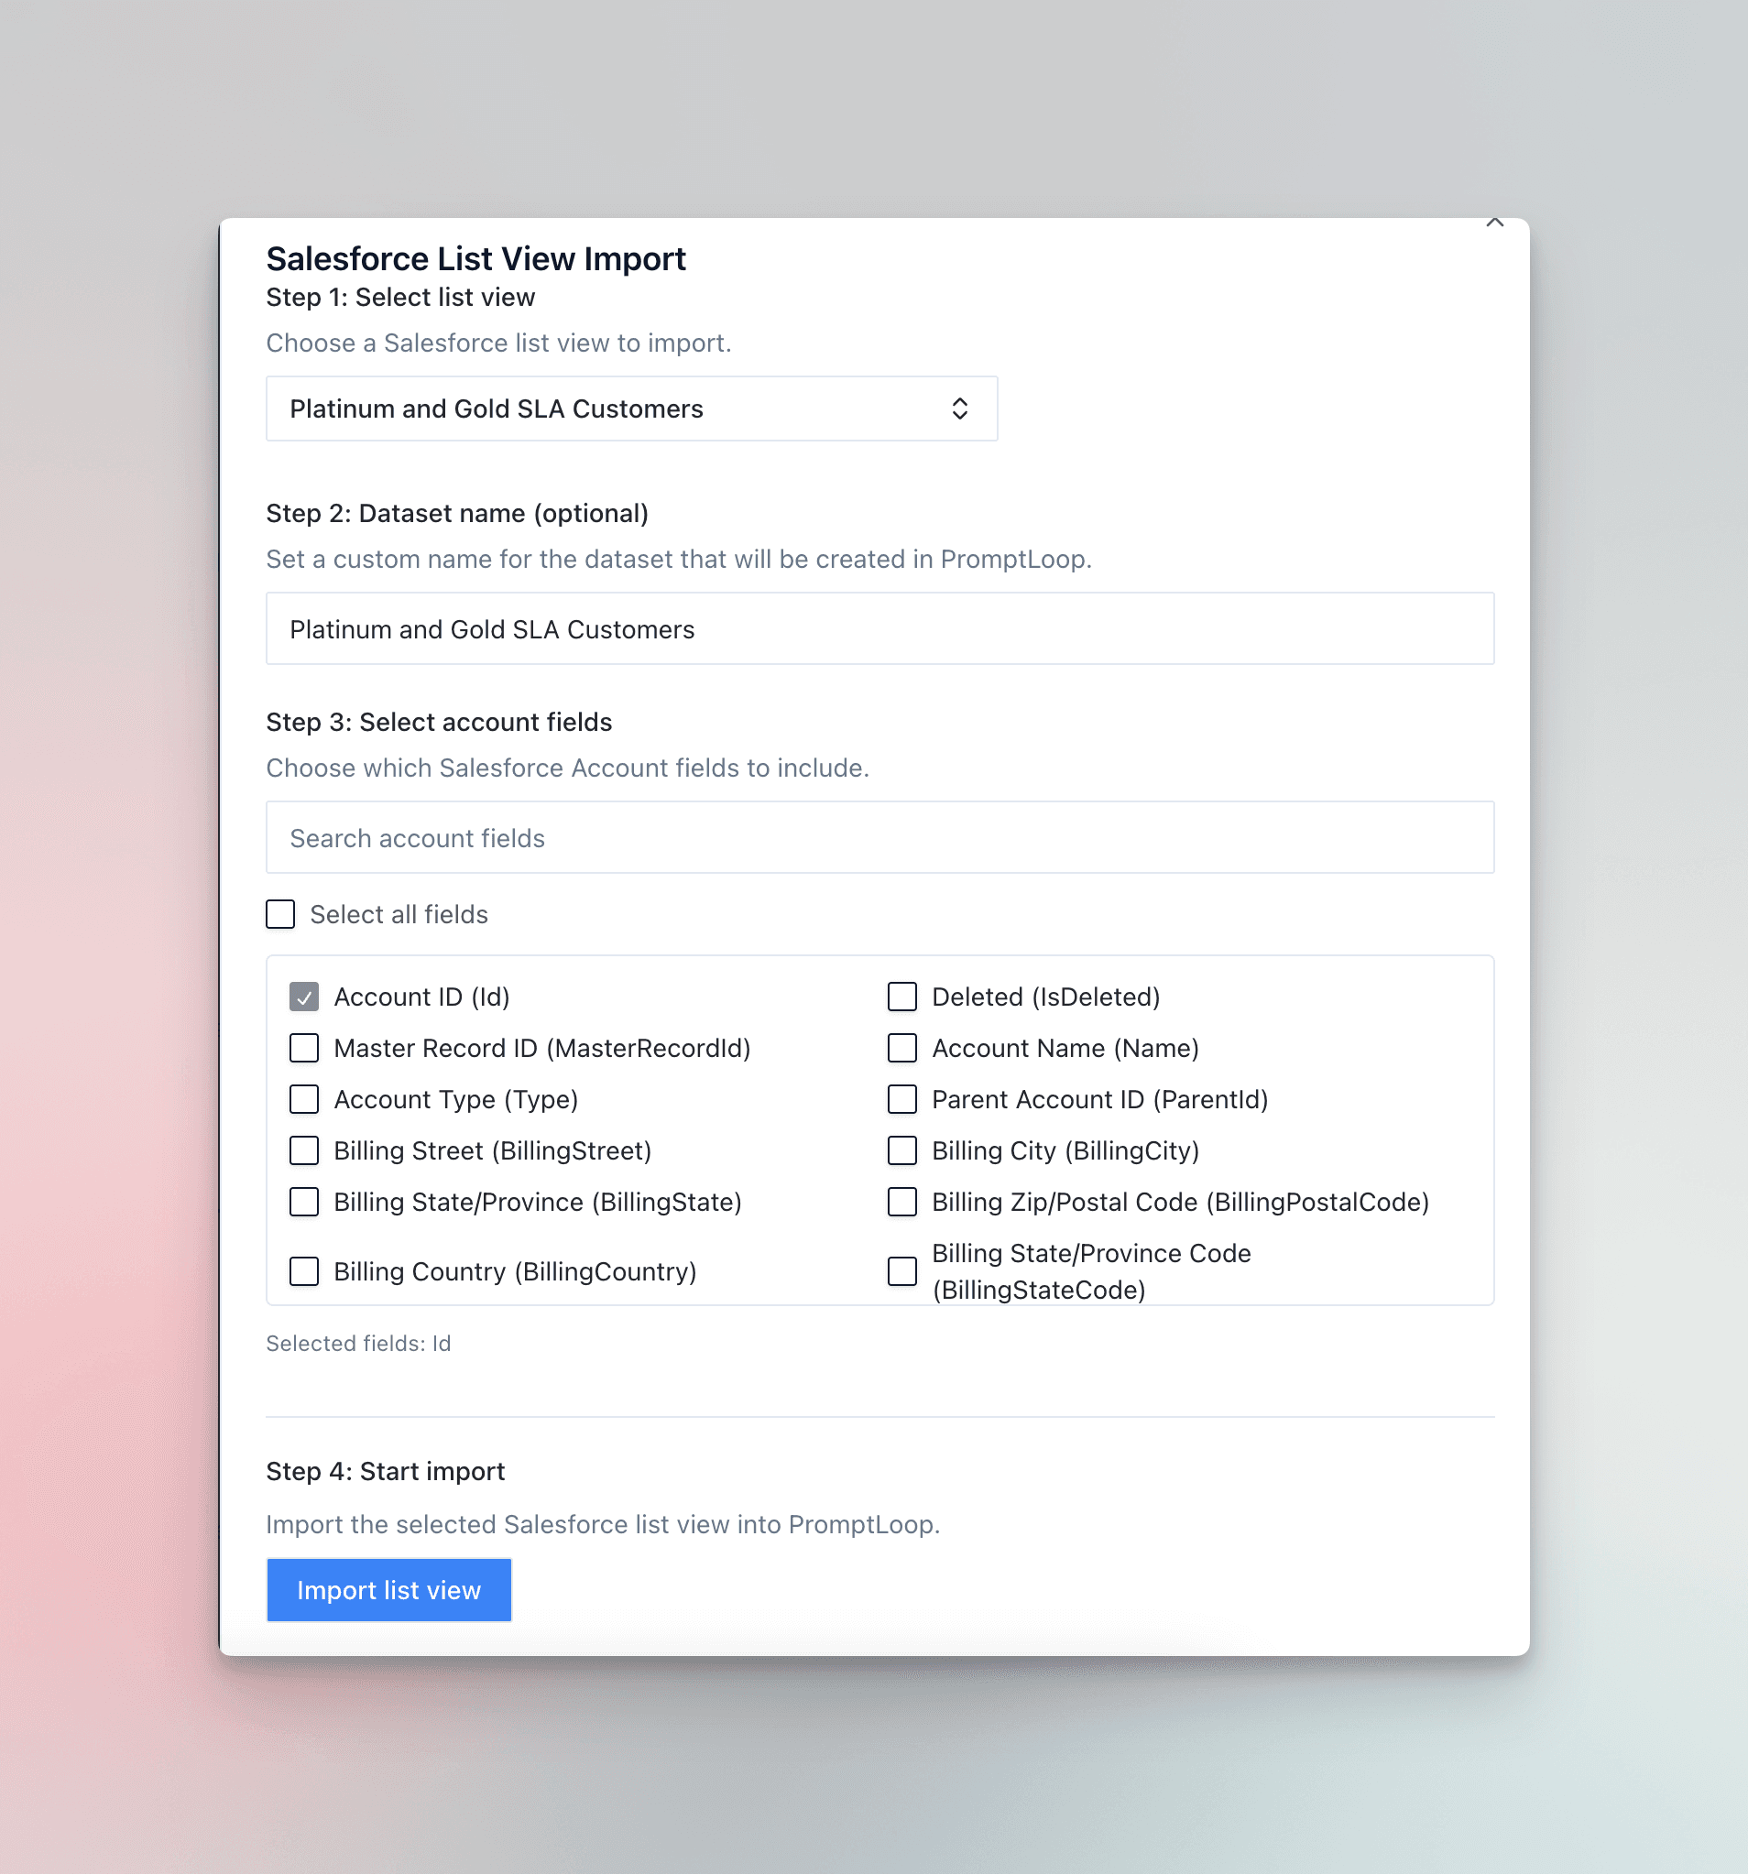The image size is (1748, 1874).
Task: Click the Import list view button
Action: coord(388,1590)
